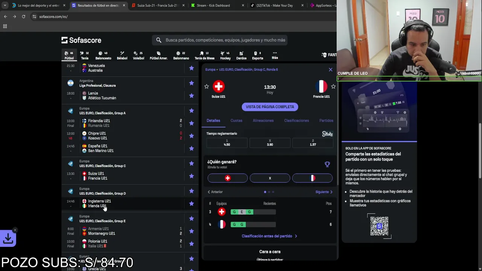Click VISTA DE PÁGINA COMPLETA button
The height and width of the screenshot is (271, 482).
click(x=270, y=107)
